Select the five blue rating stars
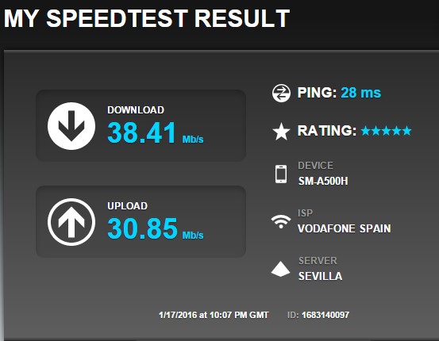The width and height of the screenshot is (439, 341). (386, 131)
